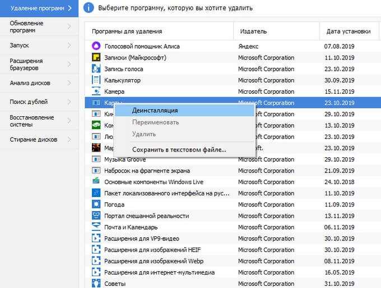
Task: Choose Удалить in the context menu
Action: [185, 134]
